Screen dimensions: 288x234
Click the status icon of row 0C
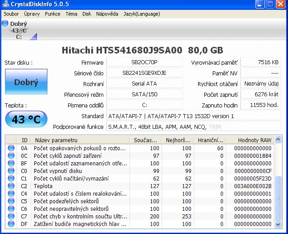tap(11, 156)
